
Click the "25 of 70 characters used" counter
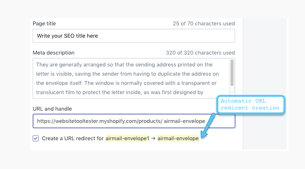tap(204, 23)
